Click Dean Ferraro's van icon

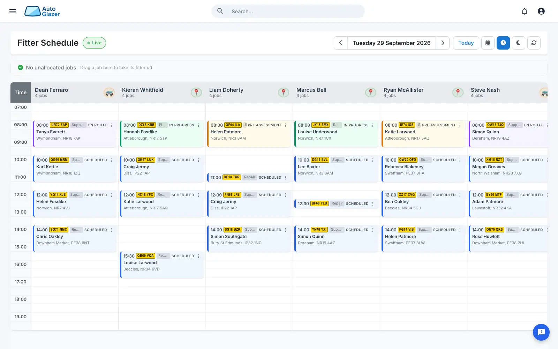109,92
